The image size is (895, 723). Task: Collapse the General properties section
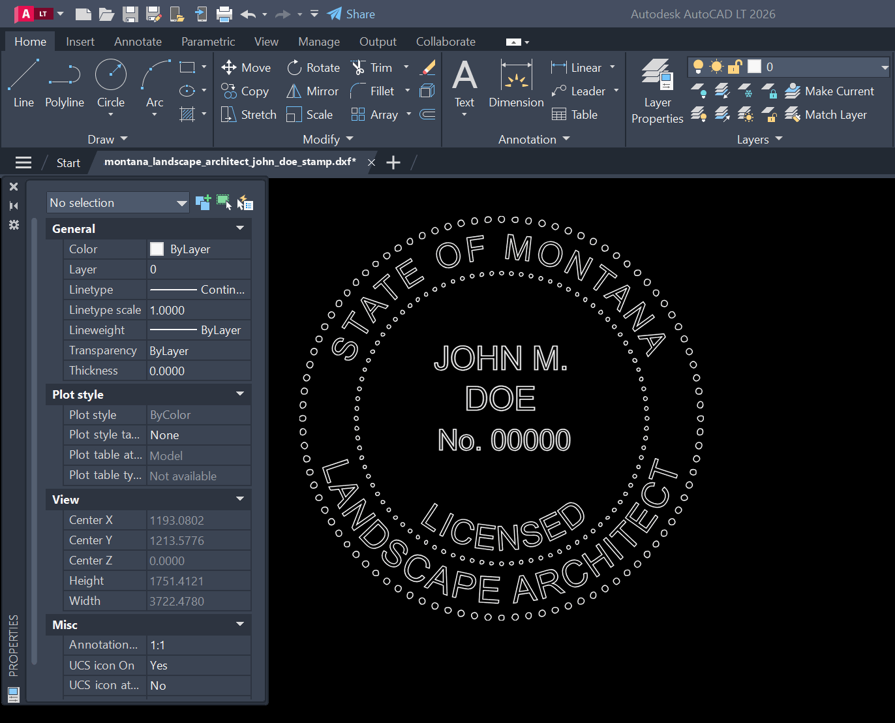tap(240, 228)
